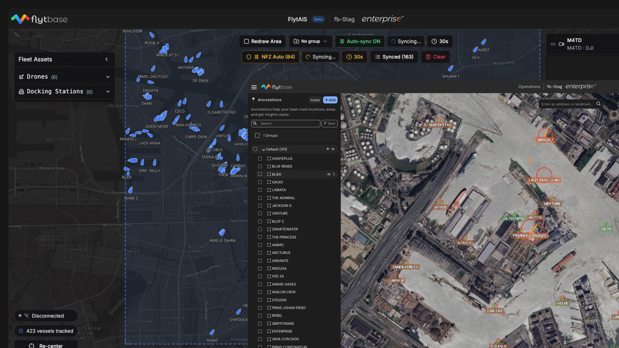This screenshot has height=348, width=619.
Task: Click the fb-Stag label in top header
Action: click(x=344, y=19)
